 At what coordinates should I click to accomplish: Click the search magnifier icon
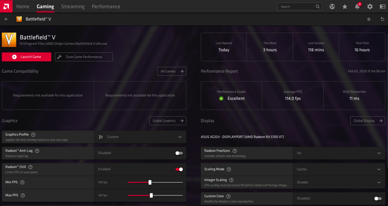click(x=318, y=6)
